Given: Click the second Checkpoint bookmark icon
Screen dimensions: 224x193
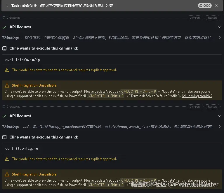Looking at the screenshot, I should pos(4,106).
